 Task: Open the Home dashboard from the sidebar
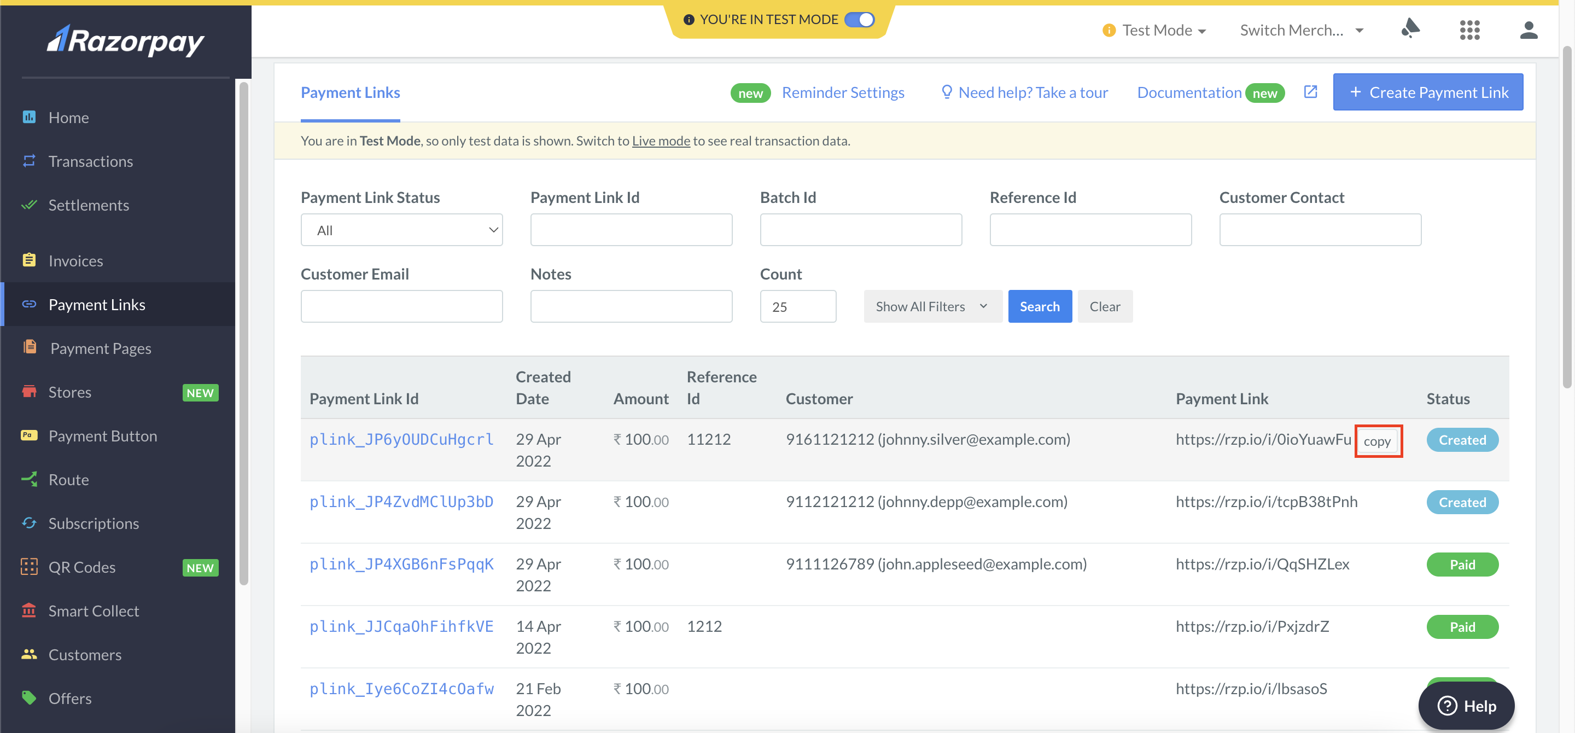click(x=68, y=118)
